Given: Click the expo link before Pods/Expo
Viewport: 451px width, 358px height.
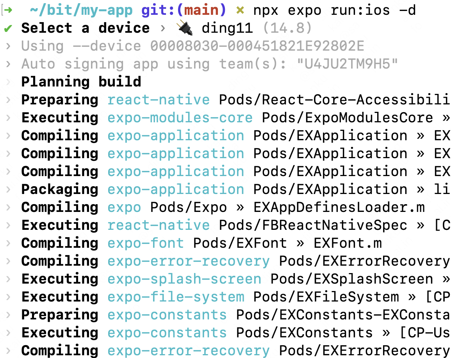Looking at the screenshot, I should pos(124,207).
